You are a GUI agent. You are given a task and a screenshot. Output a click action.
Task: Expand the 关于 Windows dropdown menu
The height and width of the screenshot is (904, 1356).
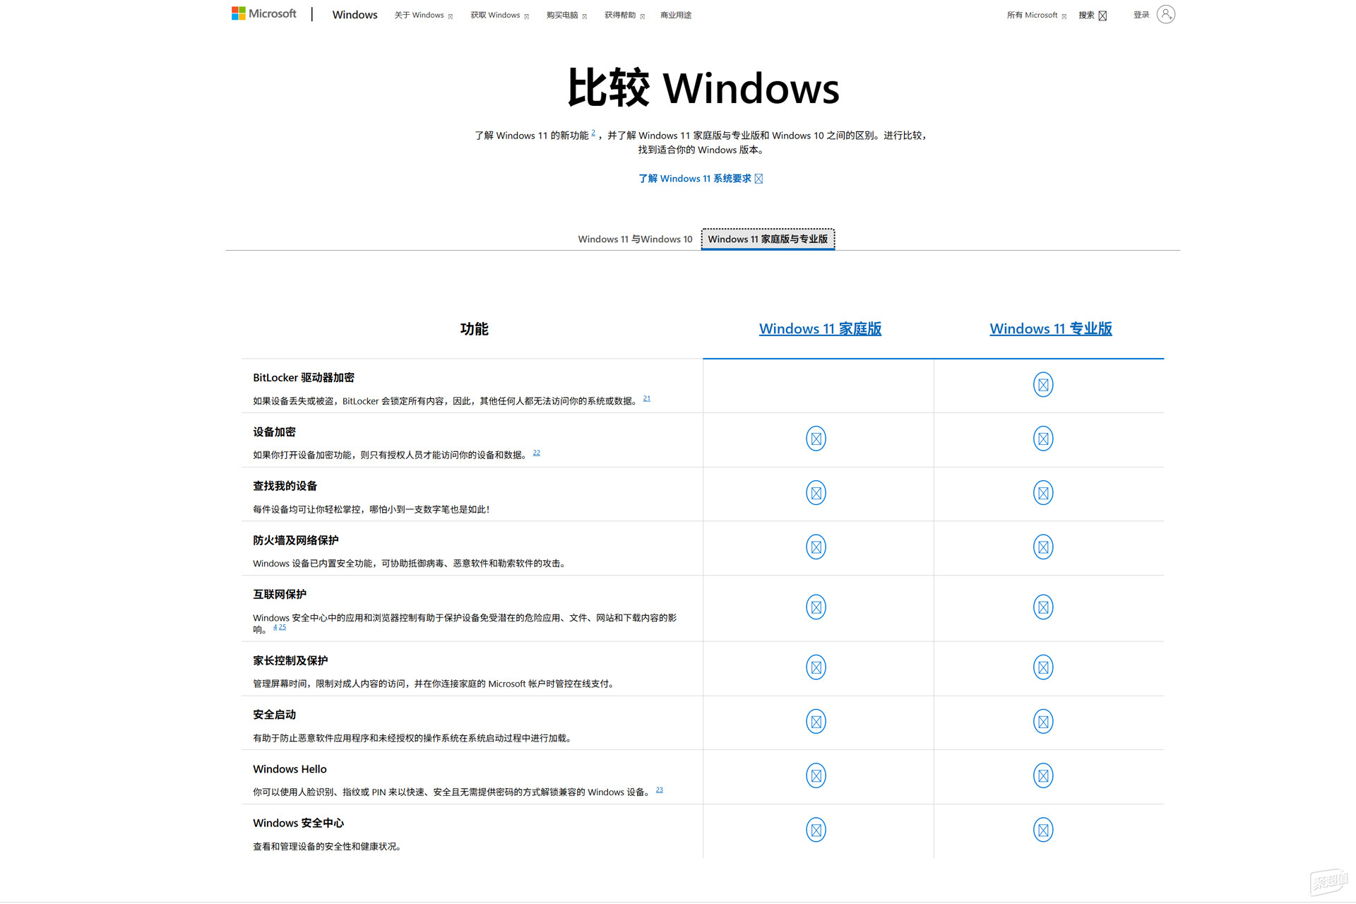point(424,15)
